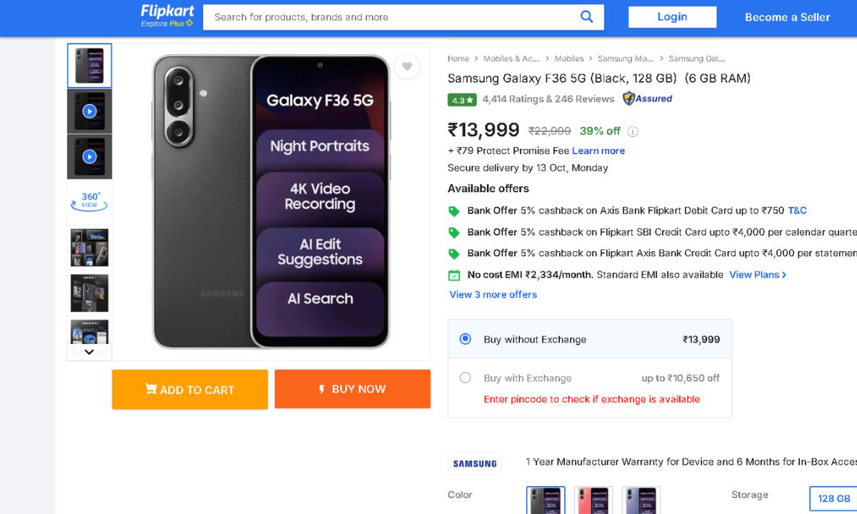Click the ADD TO CART button
This screenshot has width=857, height=514.
pyautogui.click(x=190, y=390)
